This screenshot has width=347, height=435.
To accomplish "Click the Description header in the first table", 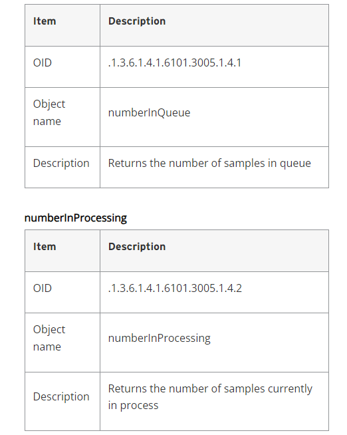I will pos(137,21).
